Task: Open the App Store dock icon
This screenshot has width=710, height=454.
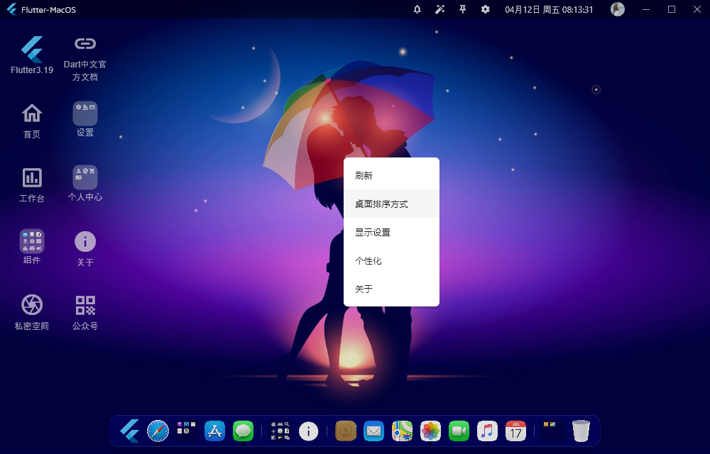Action: point(214,431)
